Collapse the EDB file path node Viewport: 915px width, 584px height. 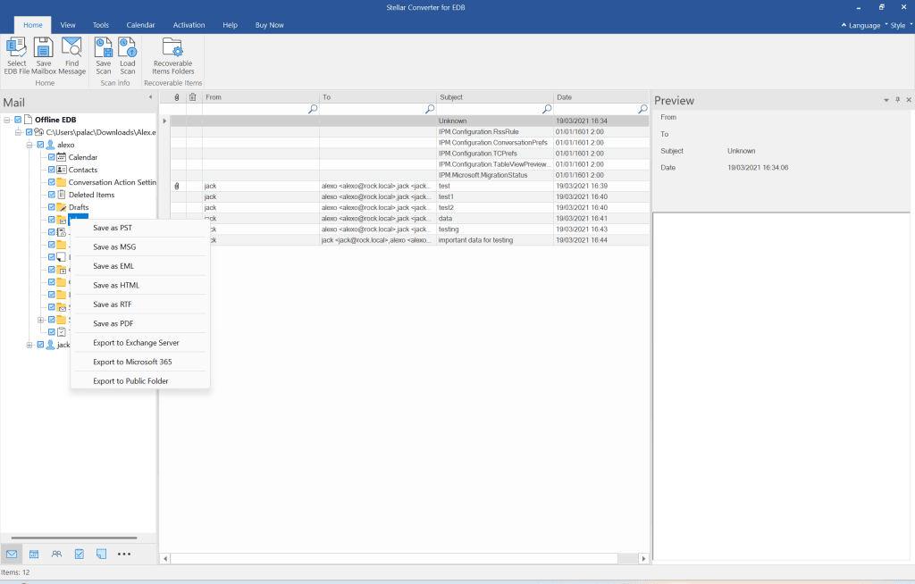click(18, 132)
